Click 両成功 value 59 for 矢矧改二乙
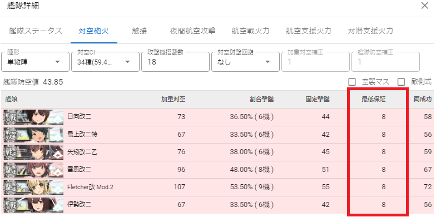Viewport: 436px width, 217px height. [x=428, y=152]
